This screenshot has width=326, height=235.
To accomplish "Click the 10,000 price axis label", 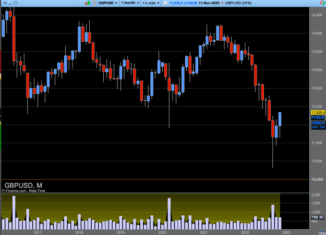I will point(317,180).
